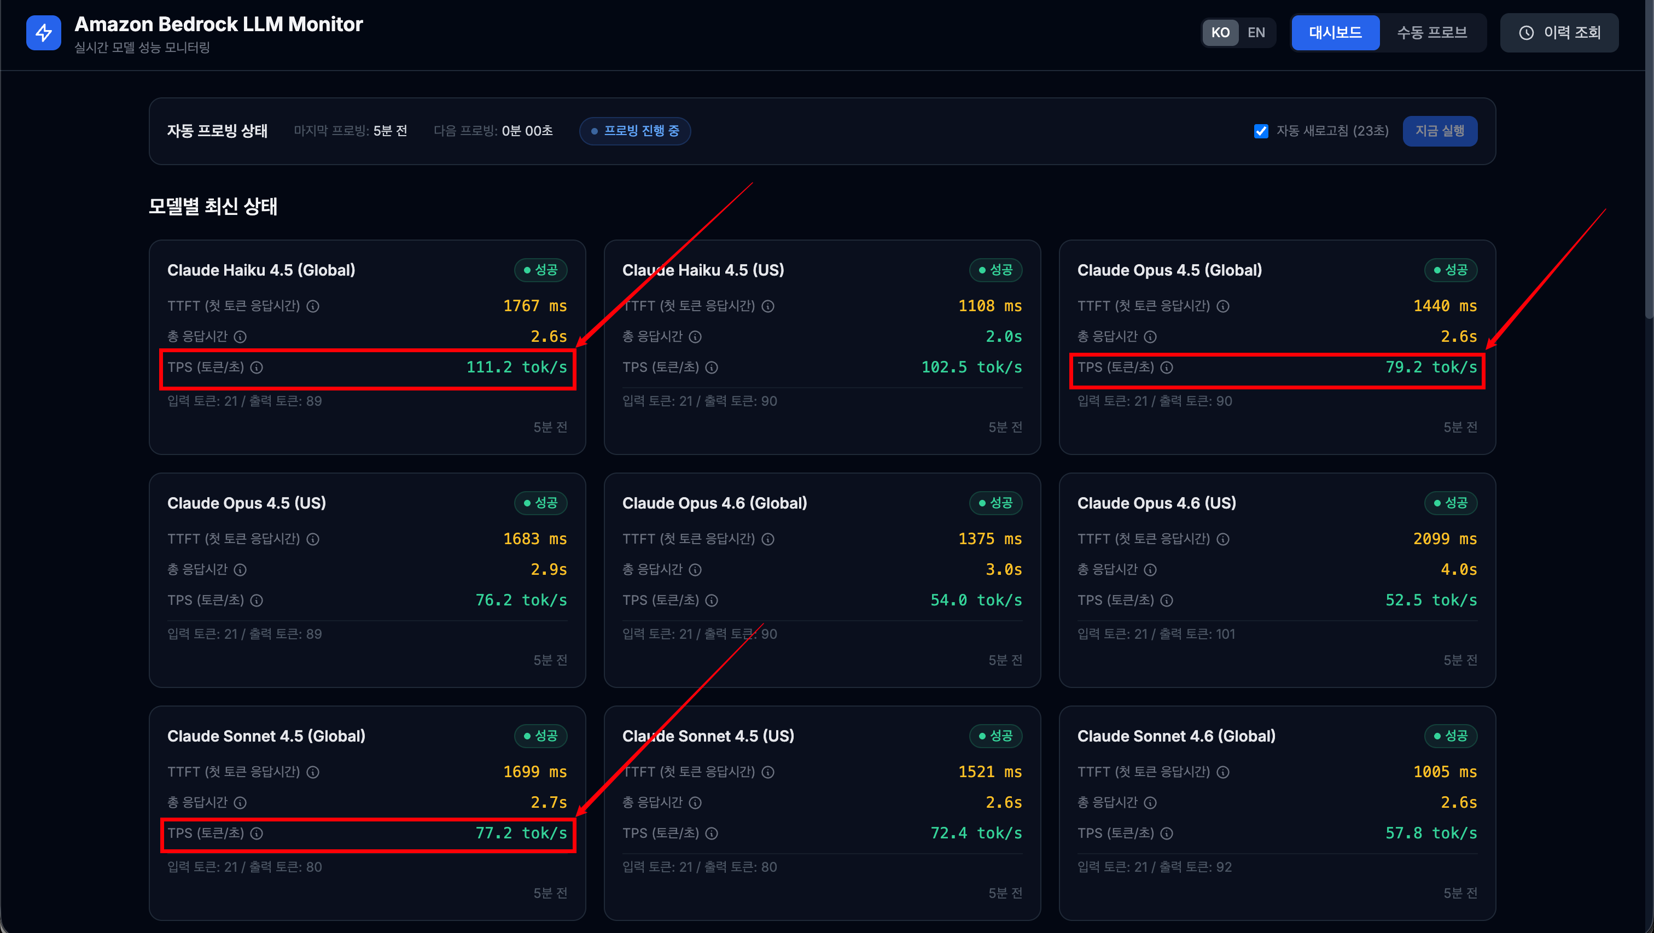The width and height of the screenshot is (1654, 933).
Task: Click total response time info icon on Claude Opus 4.5 (US)
Action: pyautogui.click(x=240, y=569)
